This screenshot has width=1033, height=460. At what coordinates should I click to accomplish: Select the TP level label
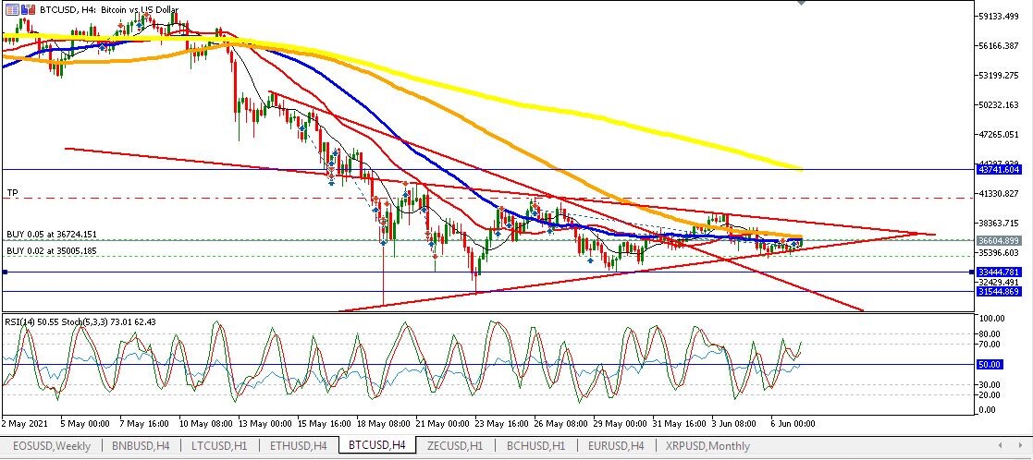pos(12,193)
